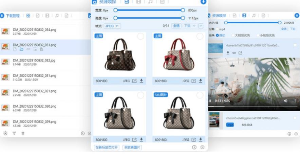Click info icon in right panel footer
Viewport: 300px width, 156px height.
coord(289,134)
